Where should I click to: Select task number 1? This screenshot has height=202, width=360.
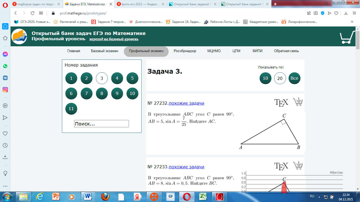click(x=71, y=78)
